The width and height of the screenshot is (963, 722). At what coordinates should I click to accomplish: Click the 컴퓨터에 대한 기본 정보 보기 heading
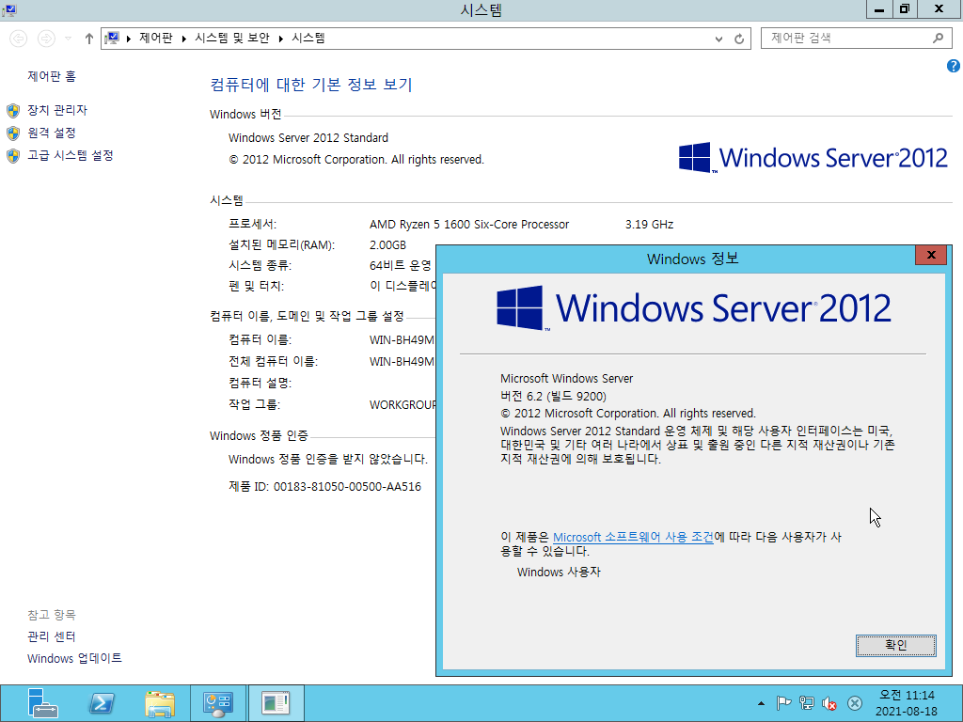click(310, 85)
